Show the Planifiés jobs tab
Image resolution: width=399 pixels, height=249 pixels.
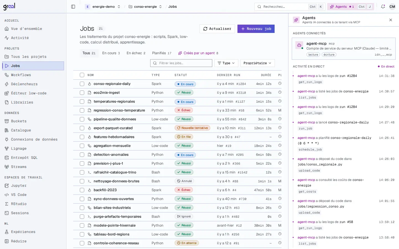[162, 53]
